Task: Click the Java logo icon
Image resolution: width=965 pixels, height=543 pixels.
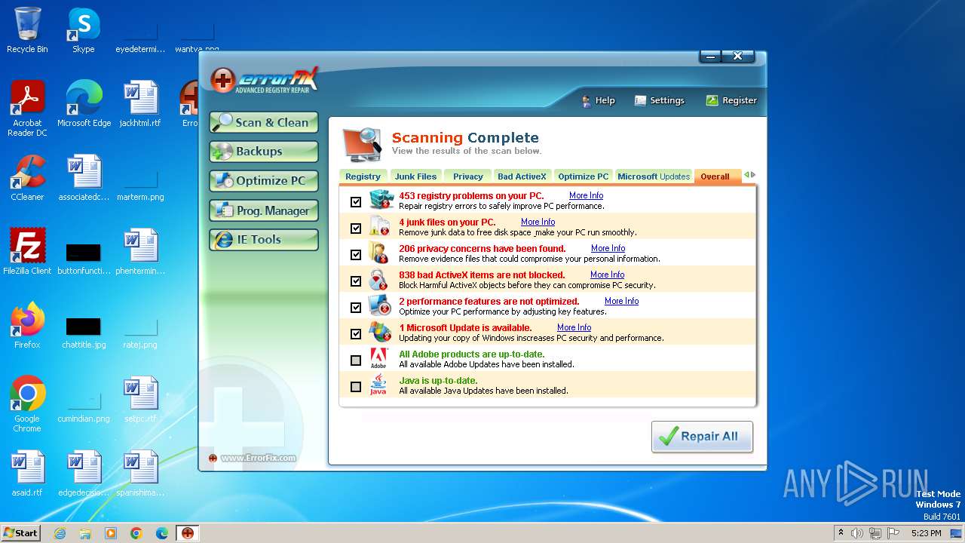Action: [x=378, y=385]
